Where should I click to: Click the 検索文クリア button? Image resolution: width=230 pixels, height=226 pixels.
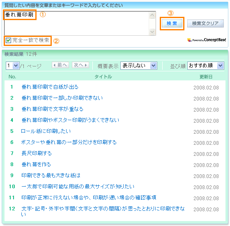[x=205, y=23]
